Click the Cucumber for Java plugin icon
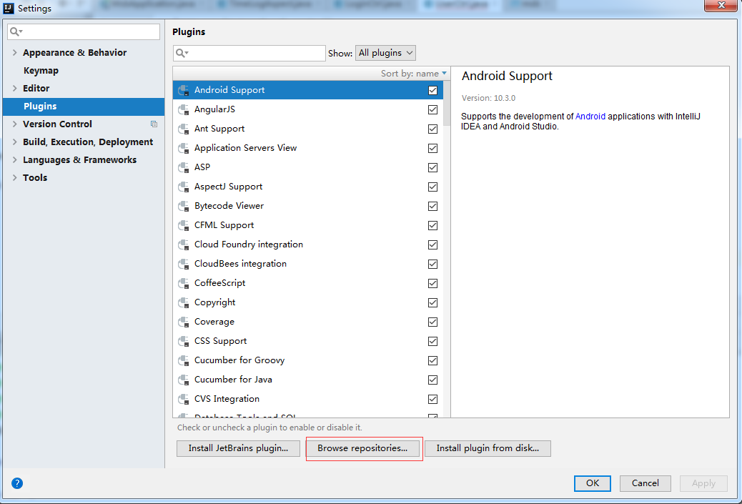 183,380
